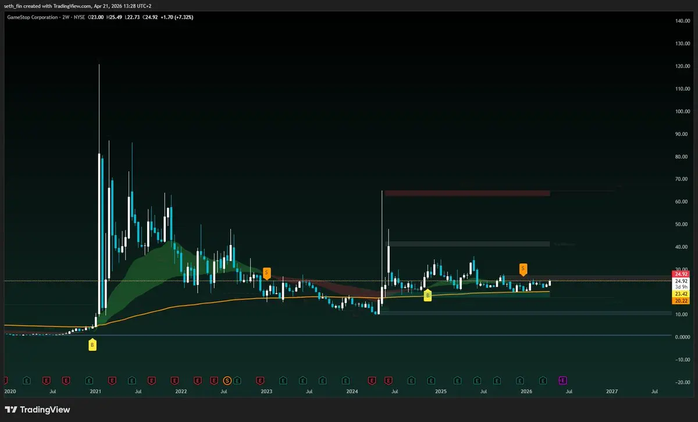
Task: Select the gray zone rectangle near 41
Action: [467, 244]
